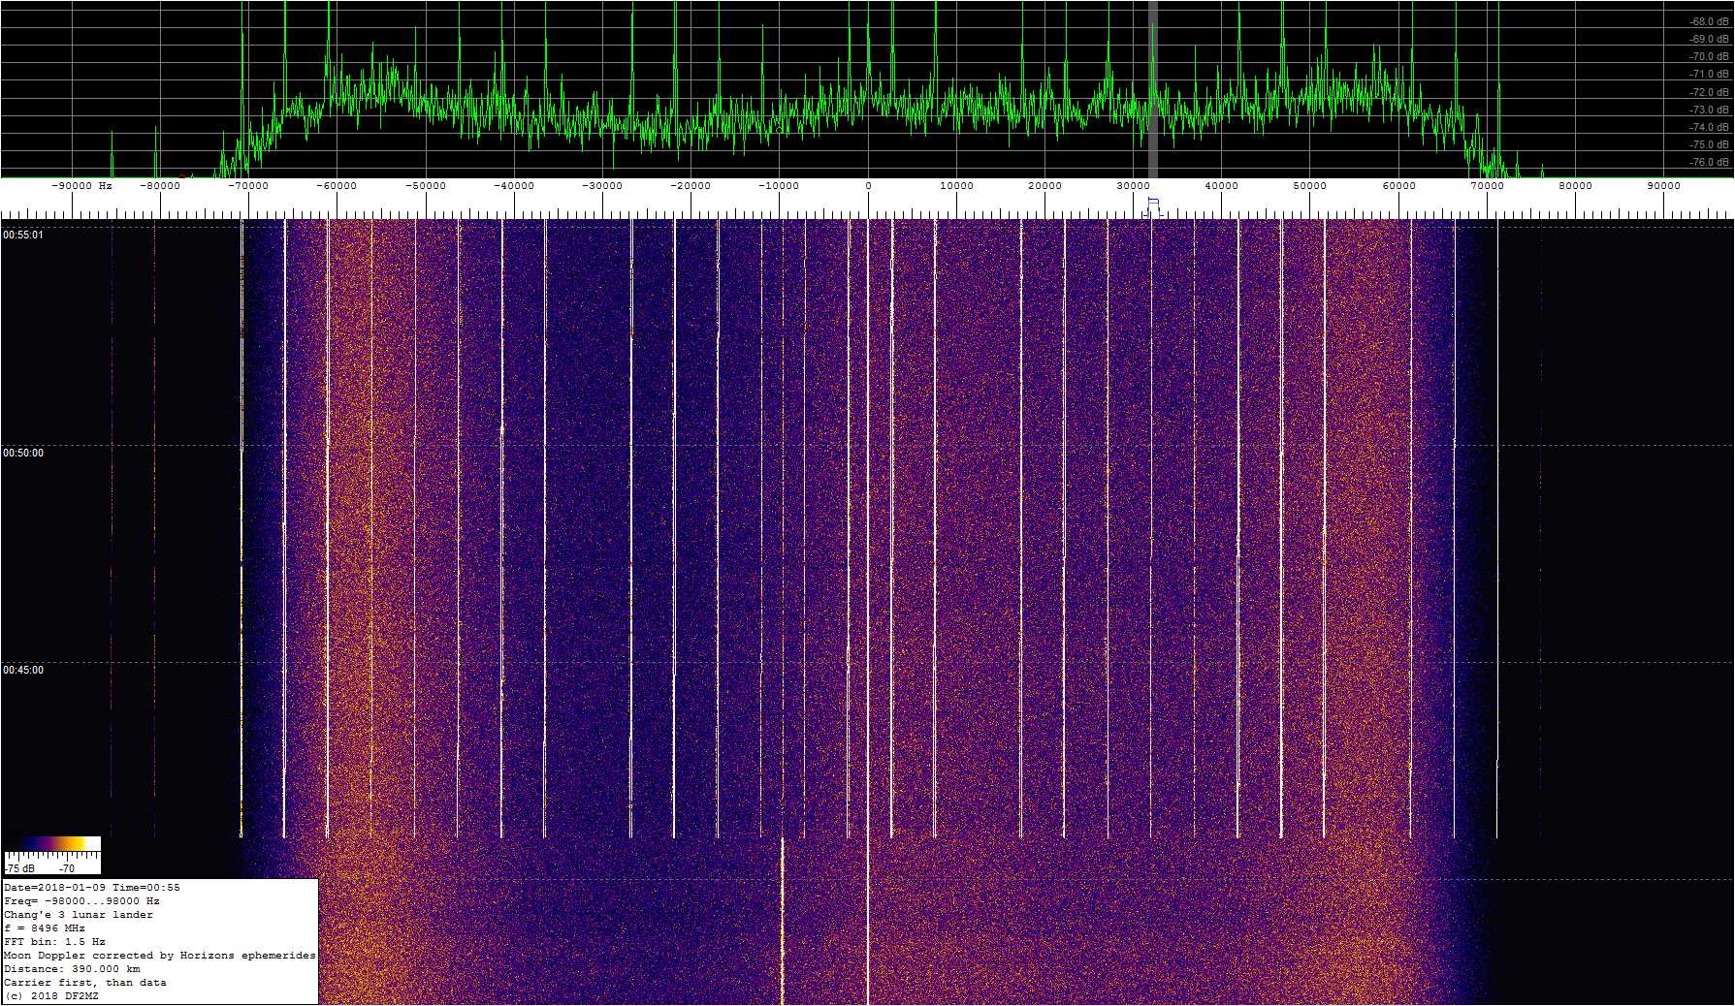1735x1006 pixels.
Task: Click the "(c) 2018 DF2MZ" copyright text
Action: [x=51, y=996]
